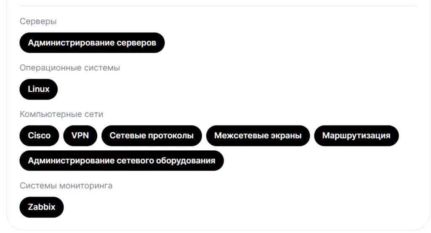Click the Серверы category heading
This screenshot has width=431, height=233.
click(38, 21)
